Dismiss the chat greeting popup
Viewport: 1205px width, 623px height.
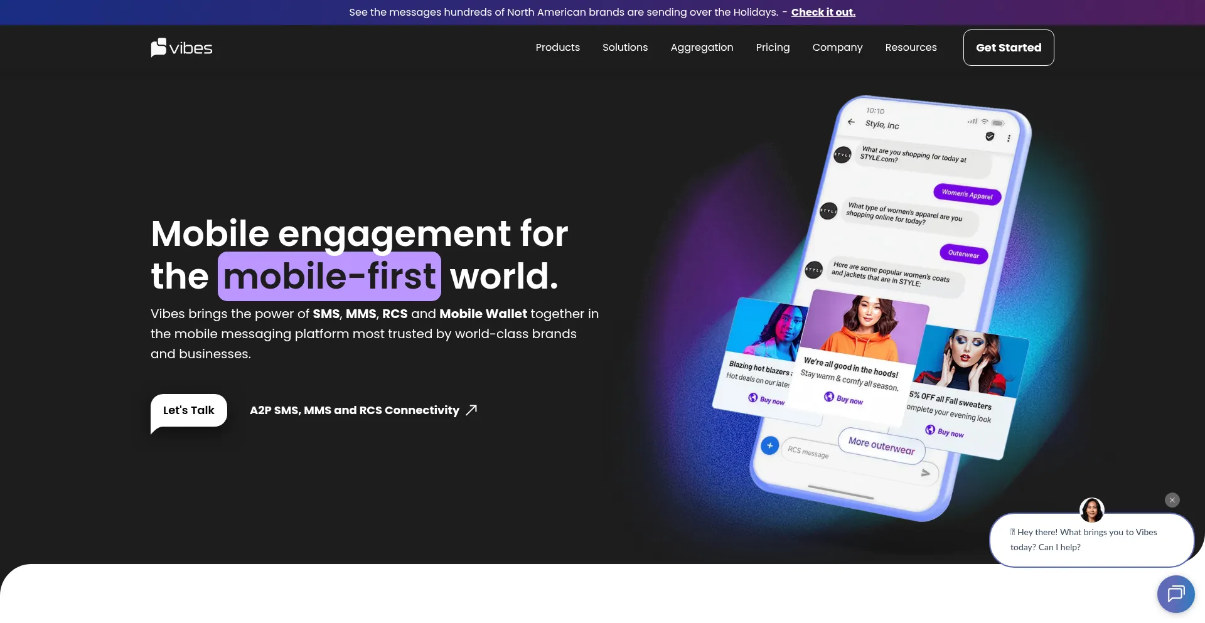tap(1172, 500)
